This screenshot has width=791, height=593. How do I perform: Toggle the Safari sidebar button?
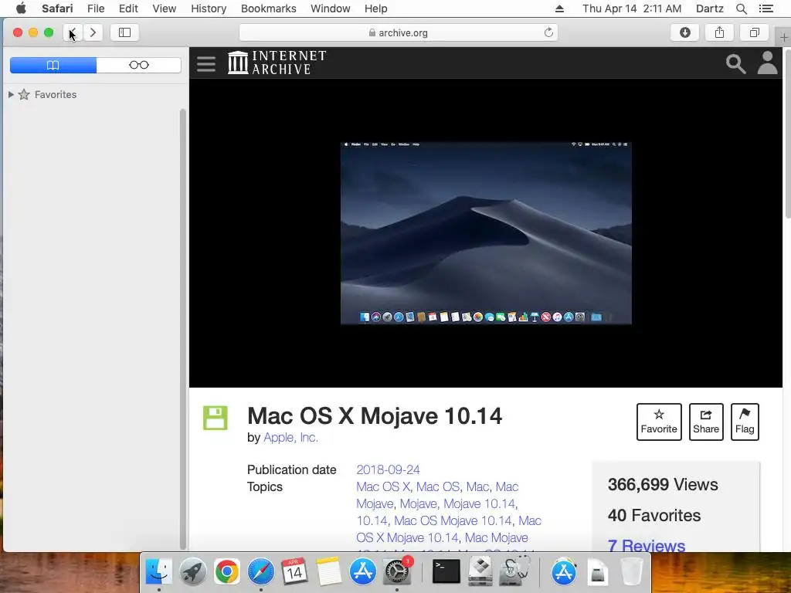(x=124, y=32)
